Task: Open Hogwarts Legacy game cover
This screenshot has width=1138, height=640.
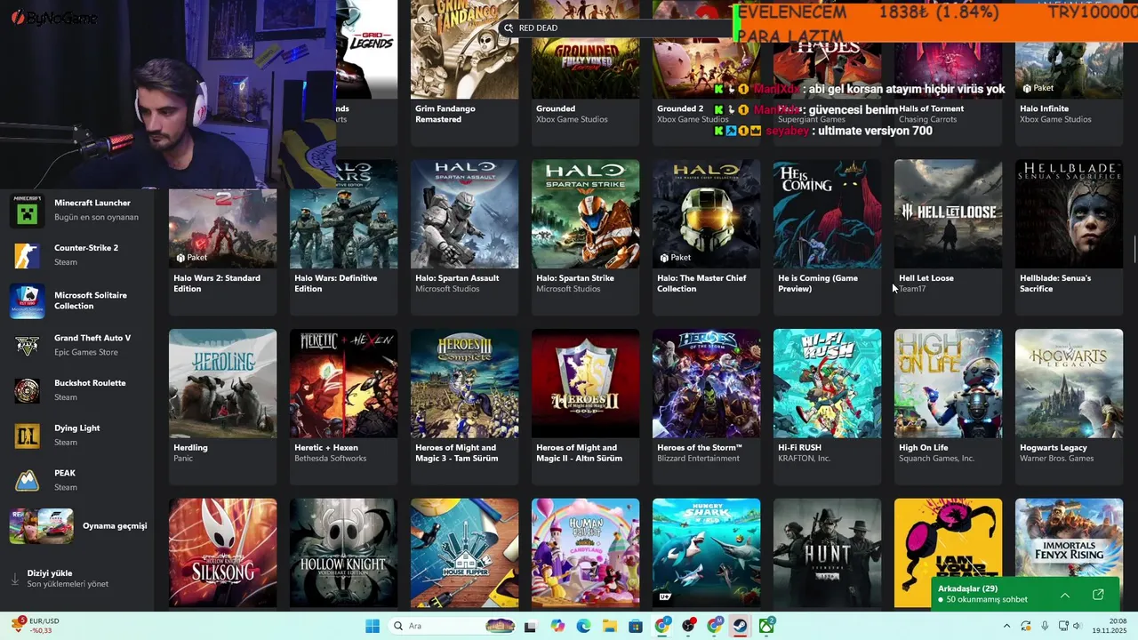Action: coord(1069,383)
